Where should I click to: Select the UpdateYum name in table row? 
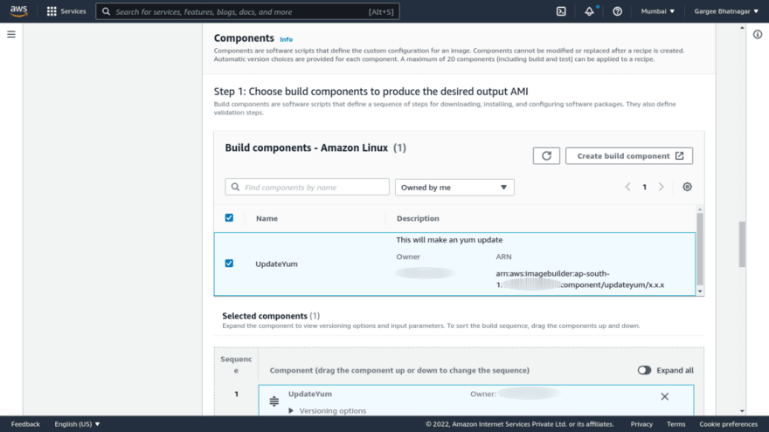[x=277, y=264]
